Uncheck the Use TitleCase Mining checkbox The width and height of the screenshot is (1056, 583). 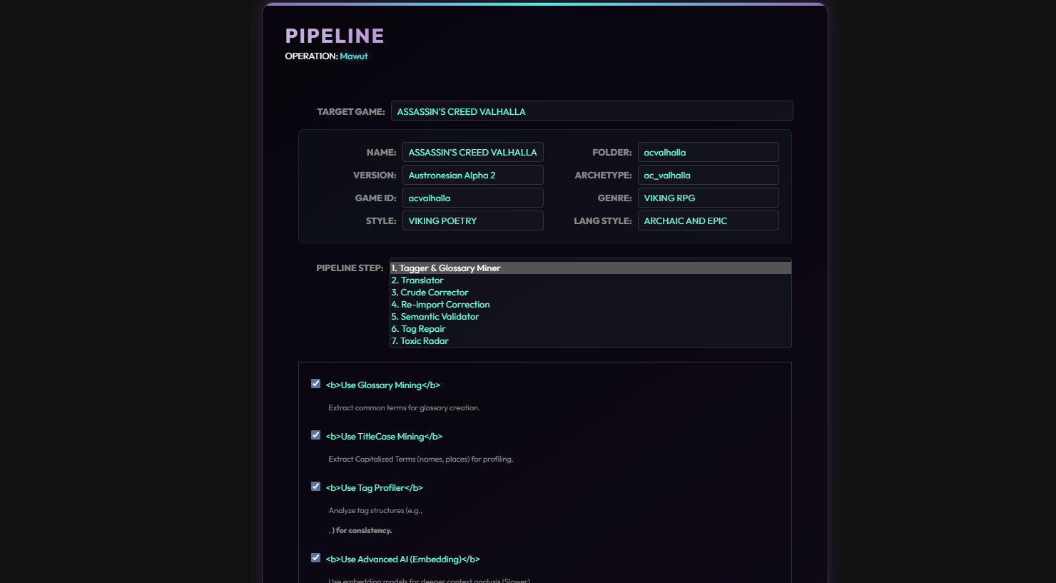(x=315, y=435)
